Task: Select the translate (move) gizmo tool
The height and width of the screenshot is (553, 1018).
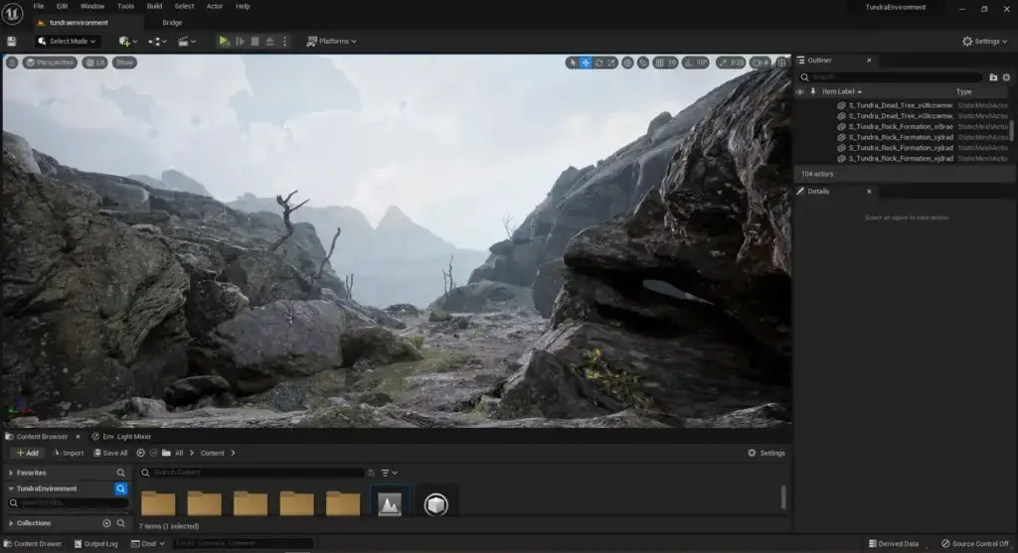Action: pyautogui.click(x=586, y=63)
